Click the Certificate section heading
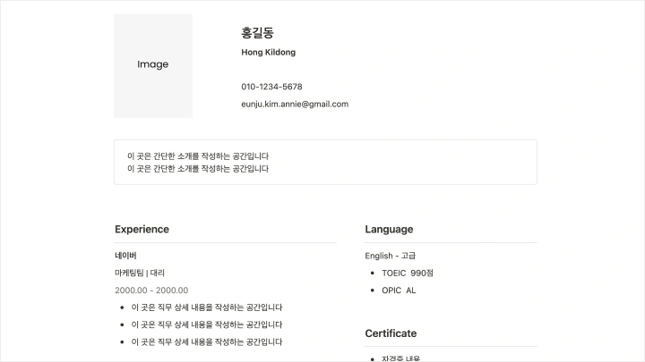Screen dimensions: 645x362 [x=391, y=333]
